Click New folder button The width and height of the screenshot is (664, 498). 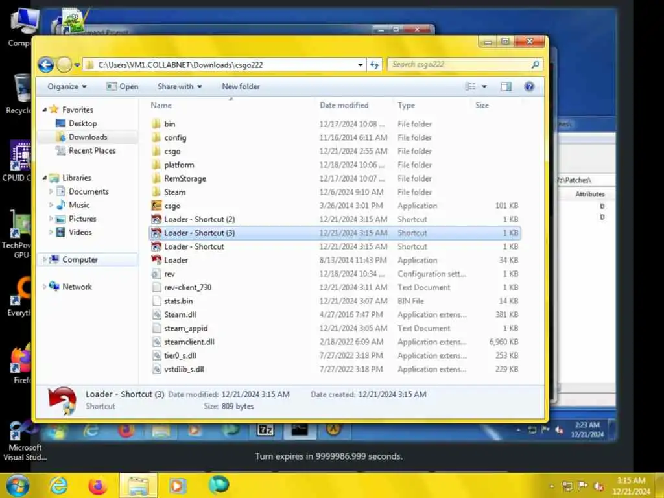pos(241,86)
